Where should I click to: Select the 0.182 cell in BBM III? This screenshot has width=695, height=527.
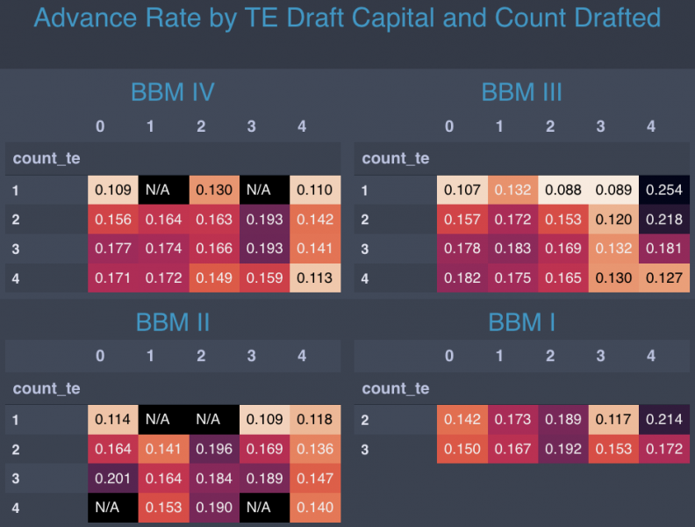(x=462, y=278)
